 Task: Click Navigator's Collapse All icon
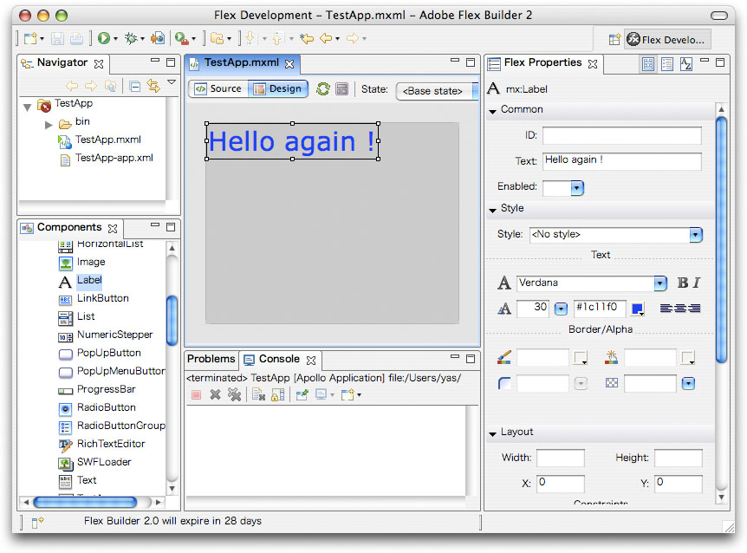(135, 86)
